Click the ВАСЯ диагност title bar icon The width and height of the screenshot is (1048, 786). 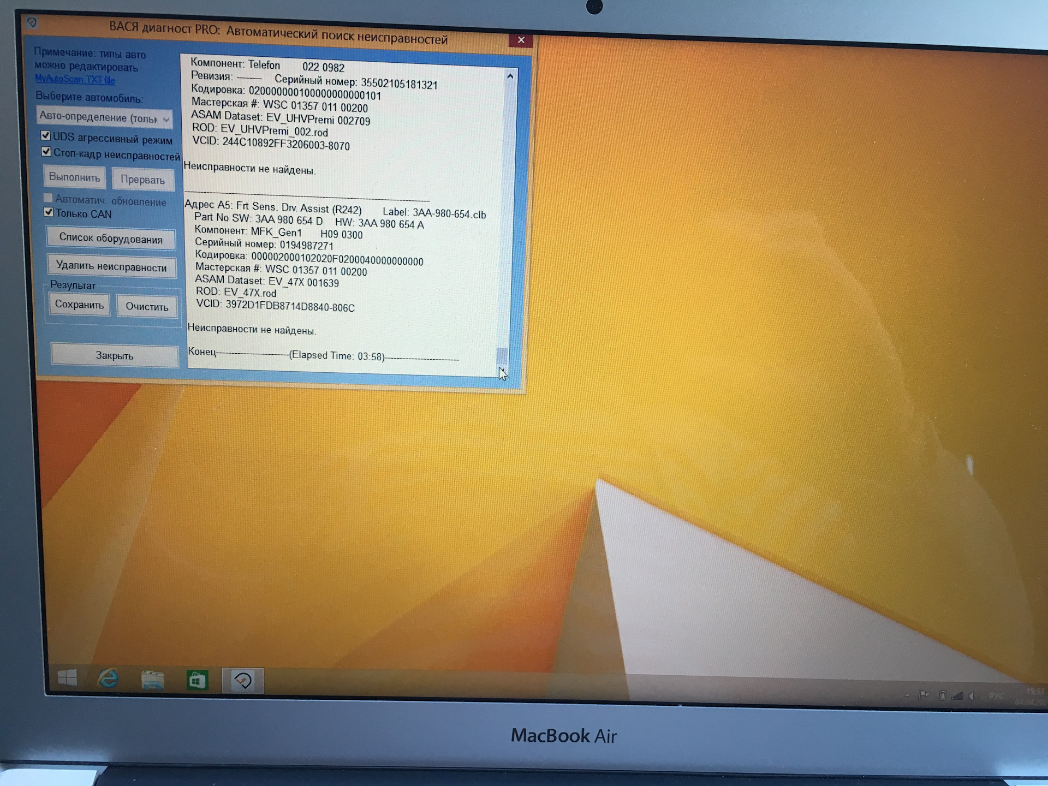[x=32, y=22]
